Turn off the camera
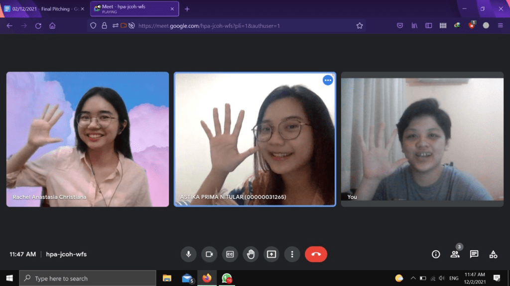Screen dimensions: 510x286 coord(209,254)
